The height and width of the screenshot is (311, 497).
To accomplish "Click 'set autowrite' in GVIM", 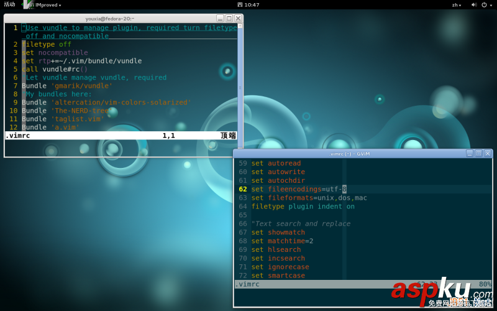I will pos(278,172).
